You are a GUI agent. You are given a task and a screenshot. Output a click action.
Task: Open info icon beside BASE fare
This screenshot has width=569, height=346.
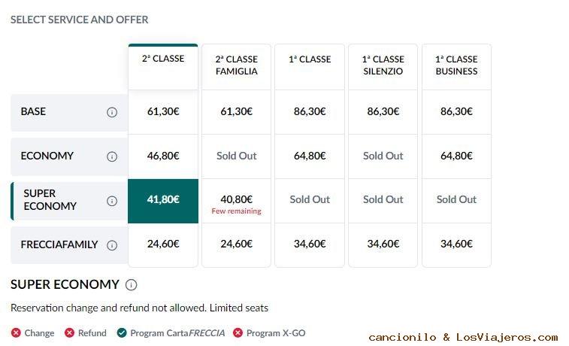click(x=112, y=112)
